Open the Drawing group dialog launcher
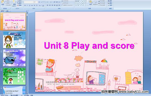 point(106,8)
